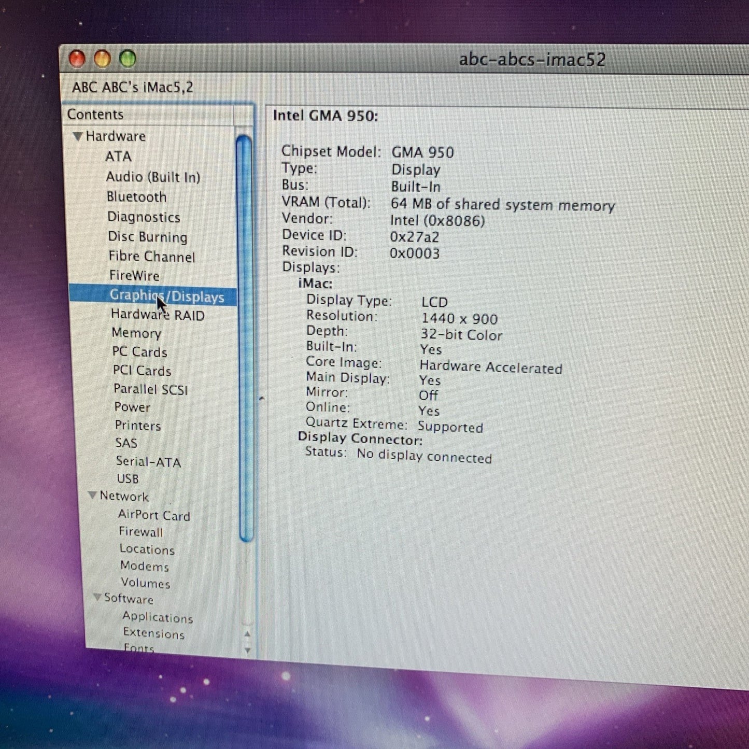Select Printers in the sidebar
Screen dimensions: 749x749
tap(138, 426)
